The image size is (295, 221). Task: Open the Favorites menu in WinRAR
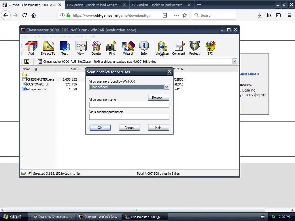[65, 36]
